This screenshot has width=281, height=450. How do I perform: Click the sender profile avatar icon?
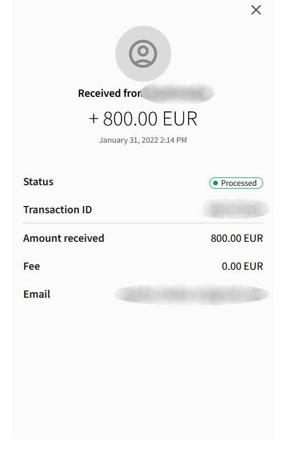click(143, 54)
